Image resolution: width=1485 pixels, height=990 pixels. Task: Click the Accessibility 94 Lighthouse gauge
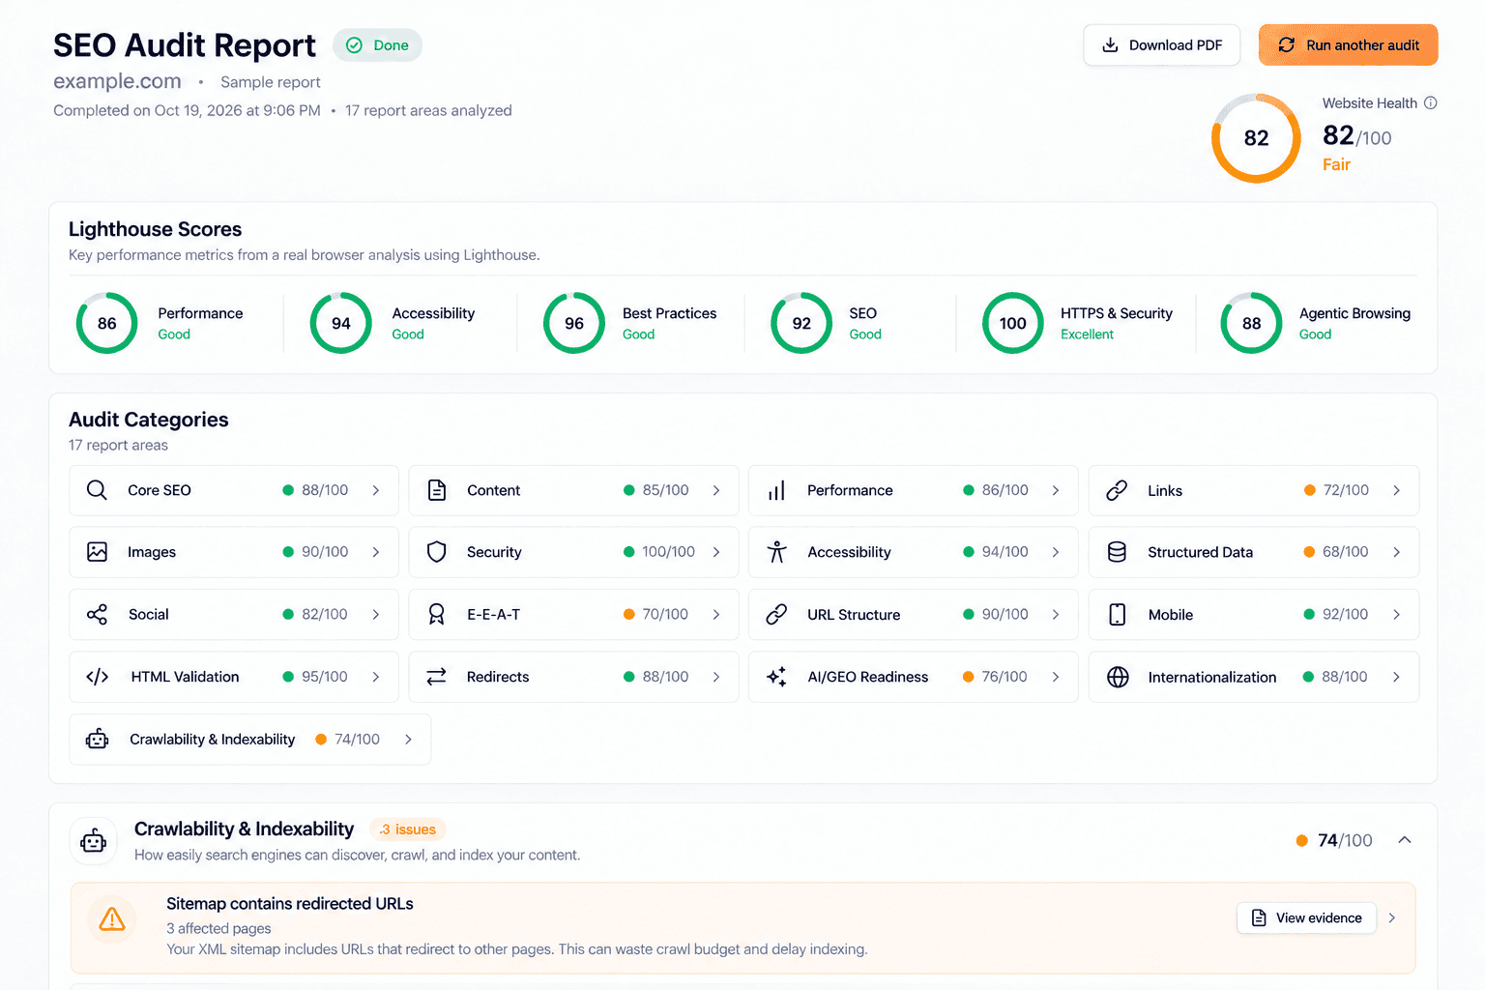341,323
